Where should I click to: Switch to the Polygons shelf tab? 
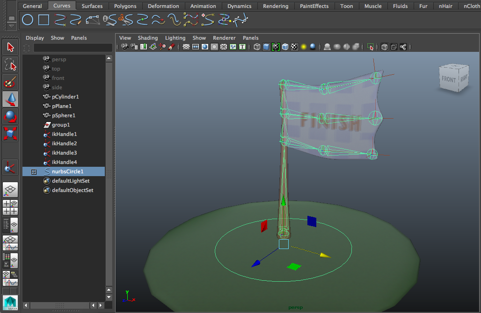point(125,6)
